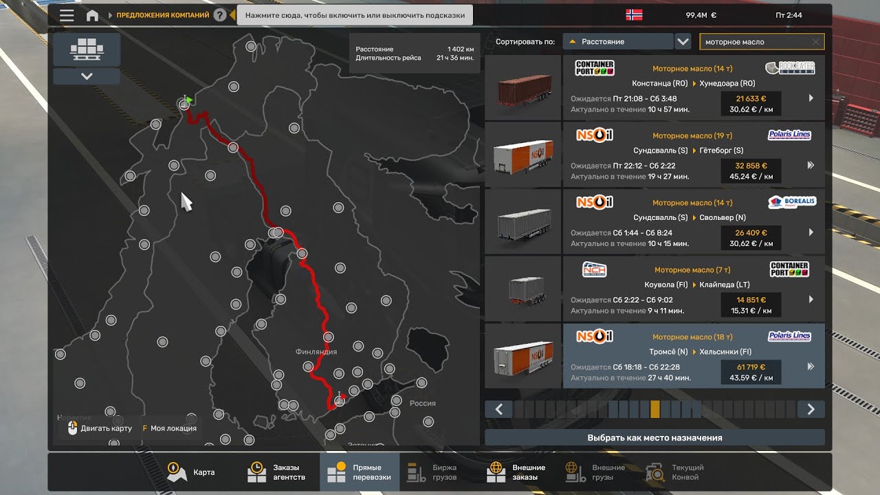The width and height of the screenshot is (880, 495).
Task: Go to the home screen icon
Action: point(92,15)
